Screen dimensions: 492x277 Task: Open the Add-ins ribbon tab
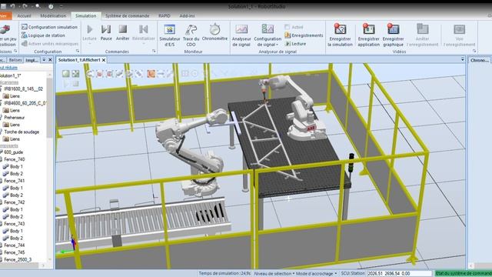pos(187,15)
